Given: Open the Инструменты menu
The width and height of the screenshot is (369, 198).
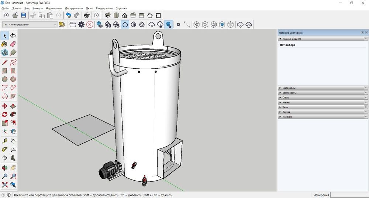Looking at the screenshot, I should pos(74,8).
